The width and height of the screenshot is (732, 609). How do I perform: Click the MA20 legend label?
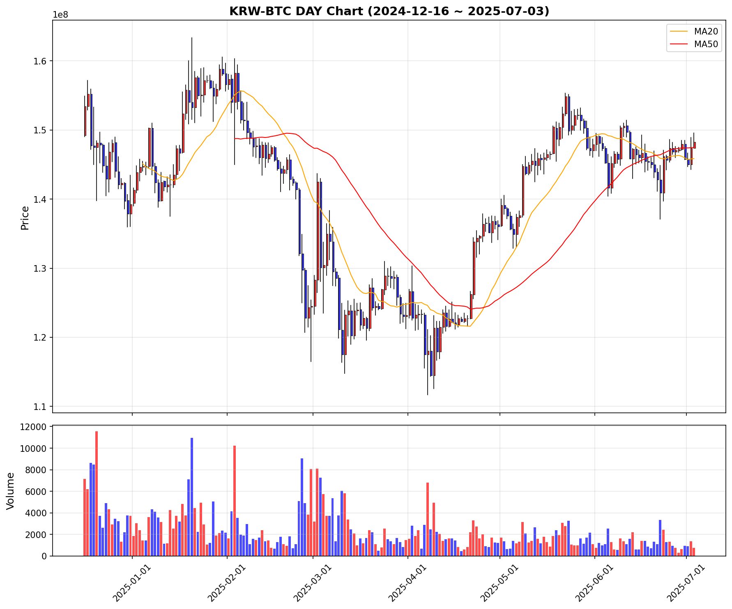pos(706,32)
